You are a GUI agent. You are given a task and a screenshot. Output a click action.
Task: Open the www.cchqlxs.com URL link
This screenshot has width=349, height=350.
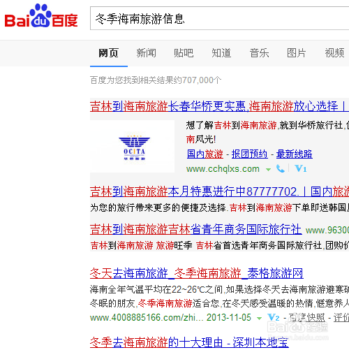(x=223, y=168)
